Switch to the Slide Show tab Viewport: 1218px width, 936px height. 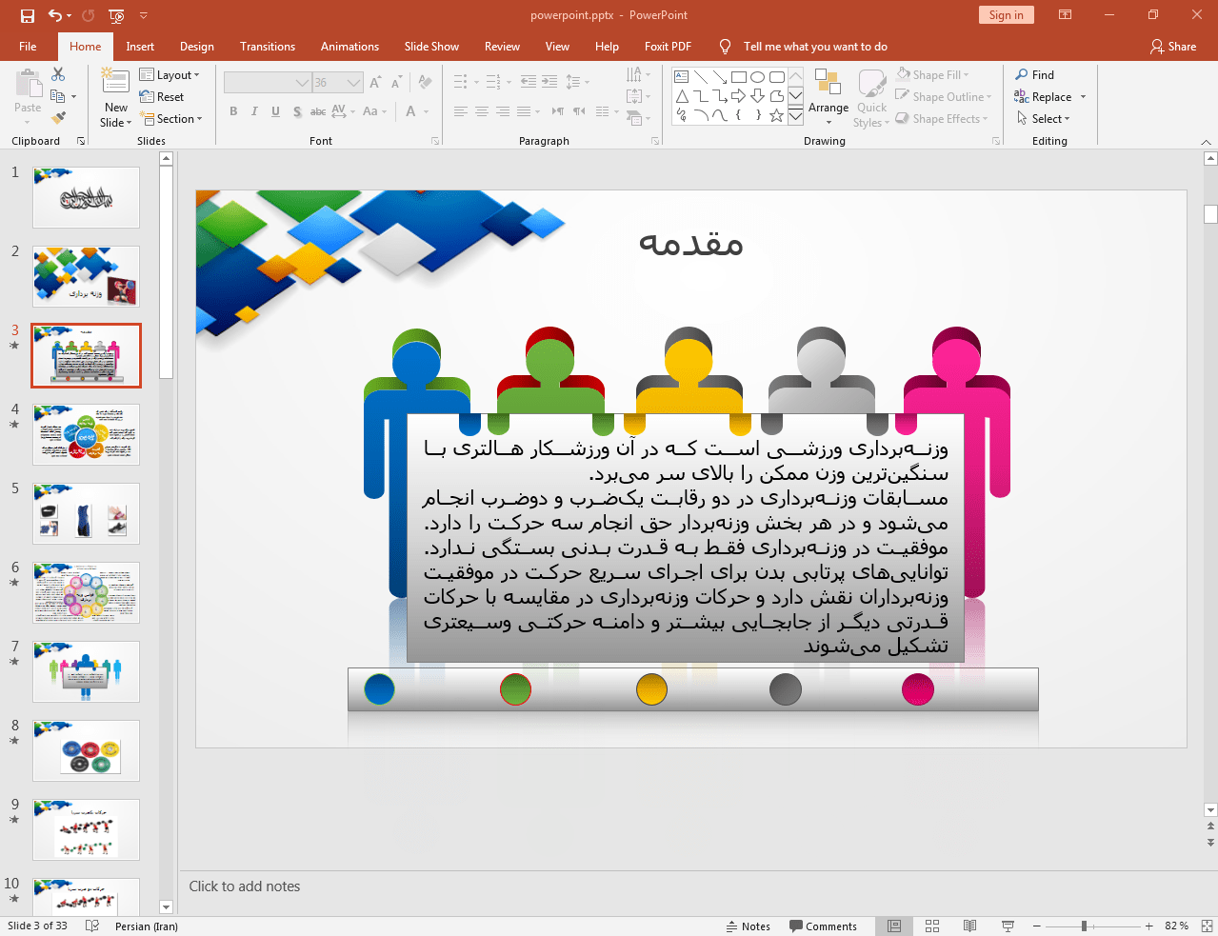431,46
